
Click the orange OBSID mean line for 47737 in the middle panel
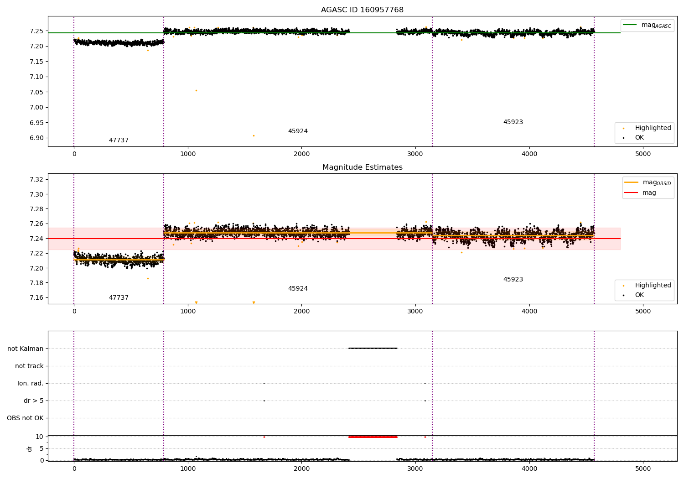point(119,260)
